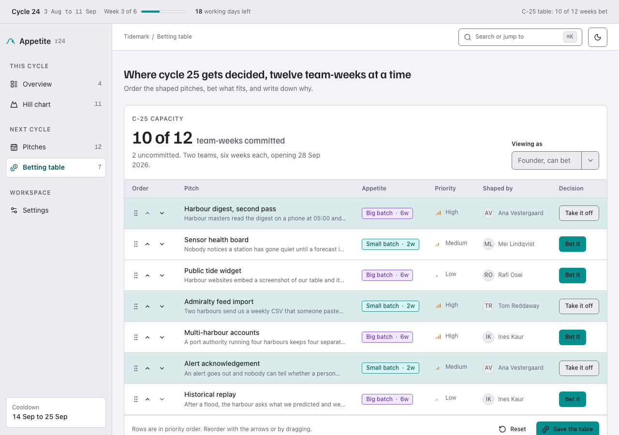The width and height of the screenshot is (619, 435).
Task: Click the Harbour digest Big batch 6w tag
Action: [x=387, y=213]
